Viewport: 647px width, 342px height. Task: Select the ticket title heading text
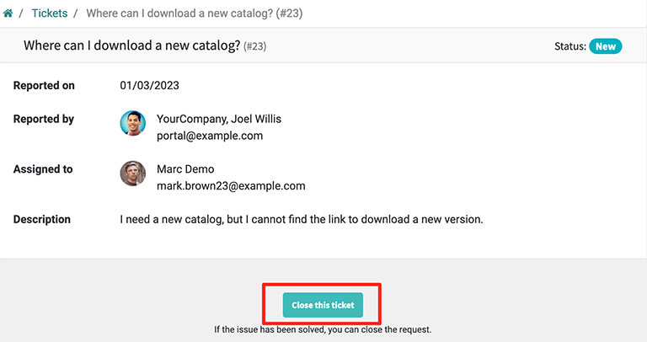pos(131,46)
